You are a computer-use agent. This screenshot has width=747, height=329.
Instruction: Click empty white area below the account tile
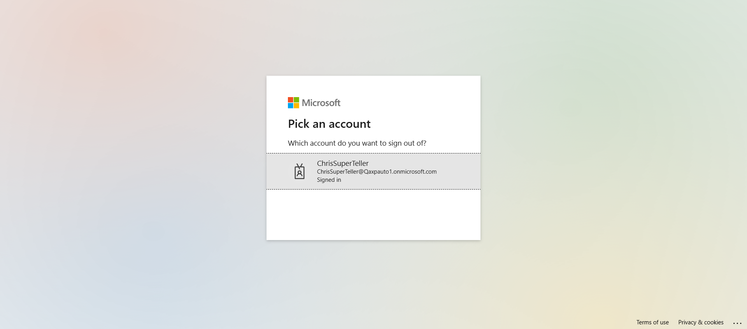pos(373,214)
